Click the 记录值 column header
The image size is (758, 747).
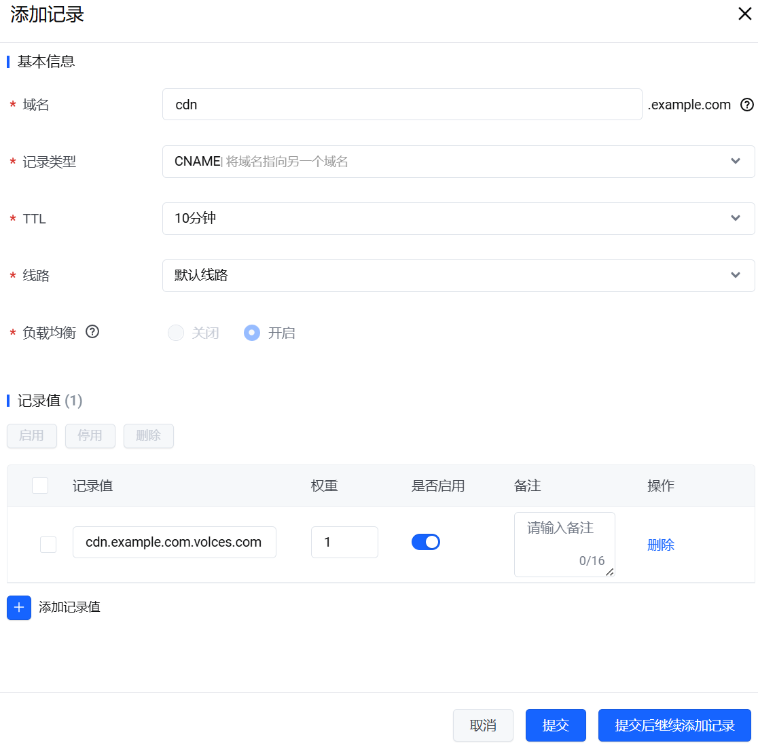(93, 486)
